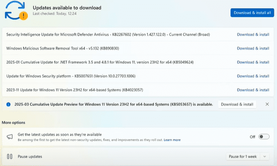The width and height of the screenshot is (277, 166).
Task: Select Windows Malicious Software Removal Tool x64 text
Action: 62,48
